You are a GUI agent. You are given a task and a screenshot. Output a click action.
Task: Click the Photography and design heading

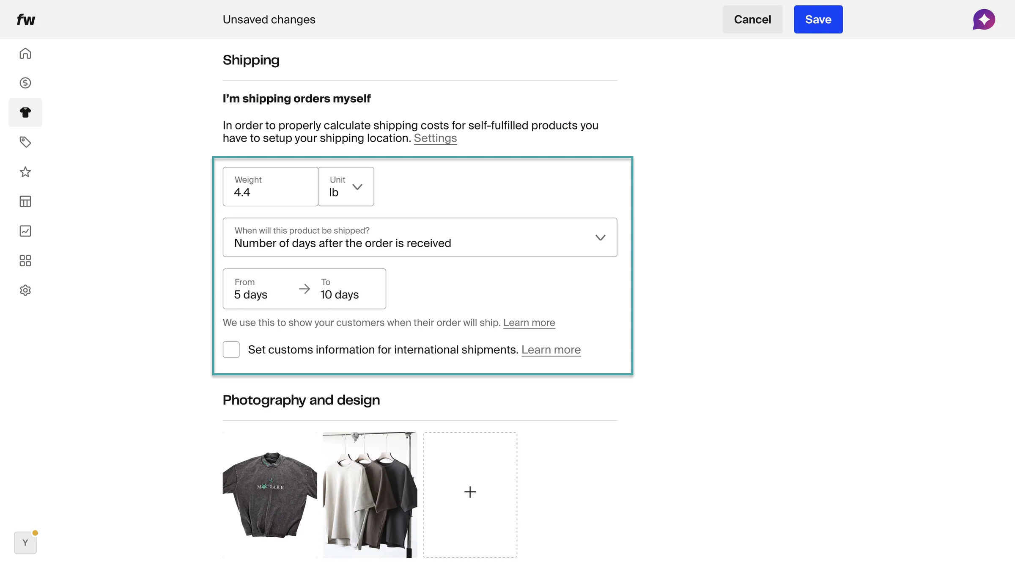pos(301,400)
